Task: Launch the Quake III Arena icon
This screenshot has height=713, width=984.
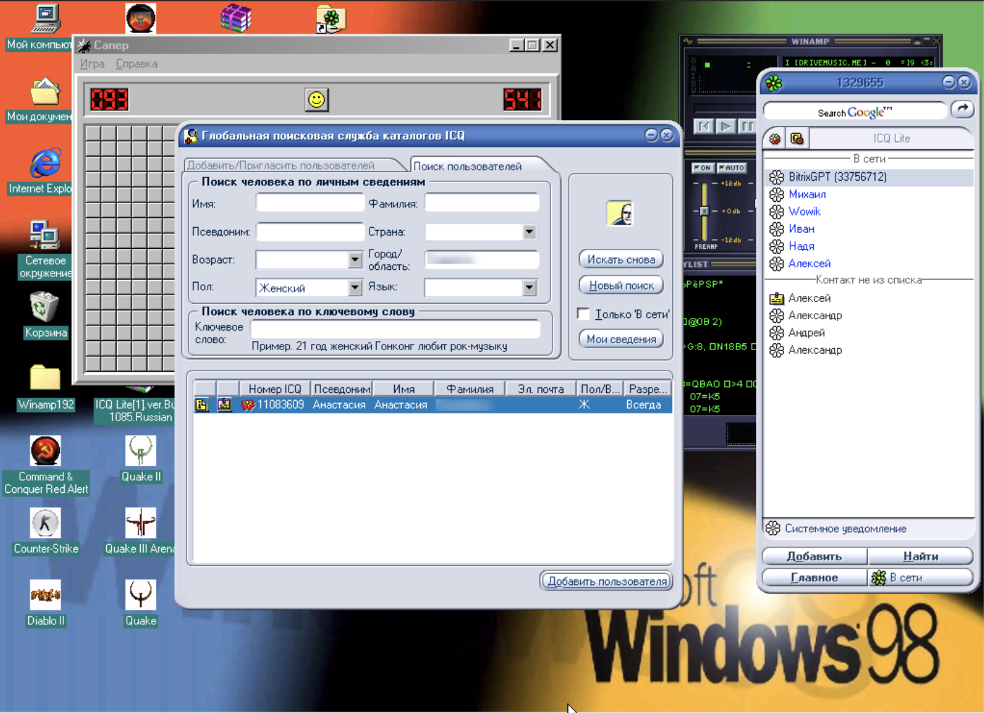Action: (141, 524)
